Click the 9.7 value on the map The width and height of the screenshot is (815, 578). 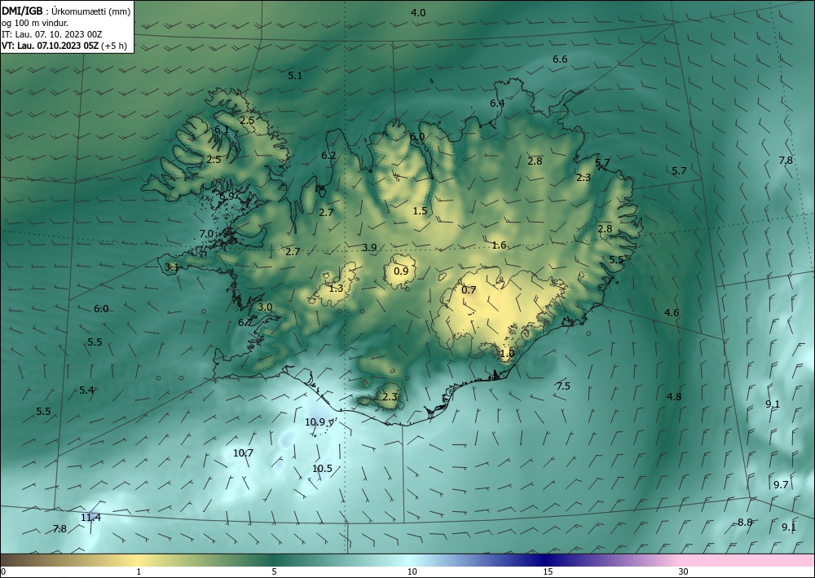[x=781, y=484]
